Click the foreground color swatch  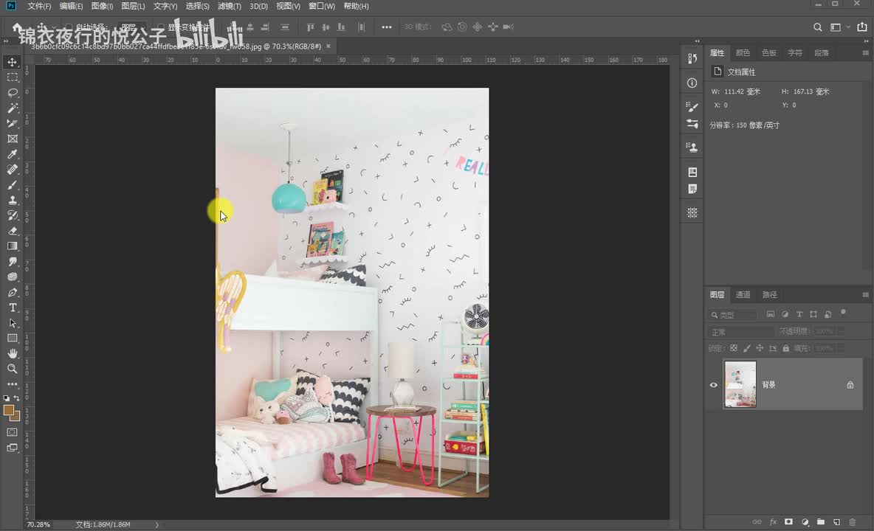(9, 411)
